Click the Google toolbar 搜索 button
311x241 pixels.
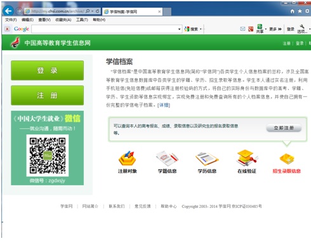(x=192, y=29)
